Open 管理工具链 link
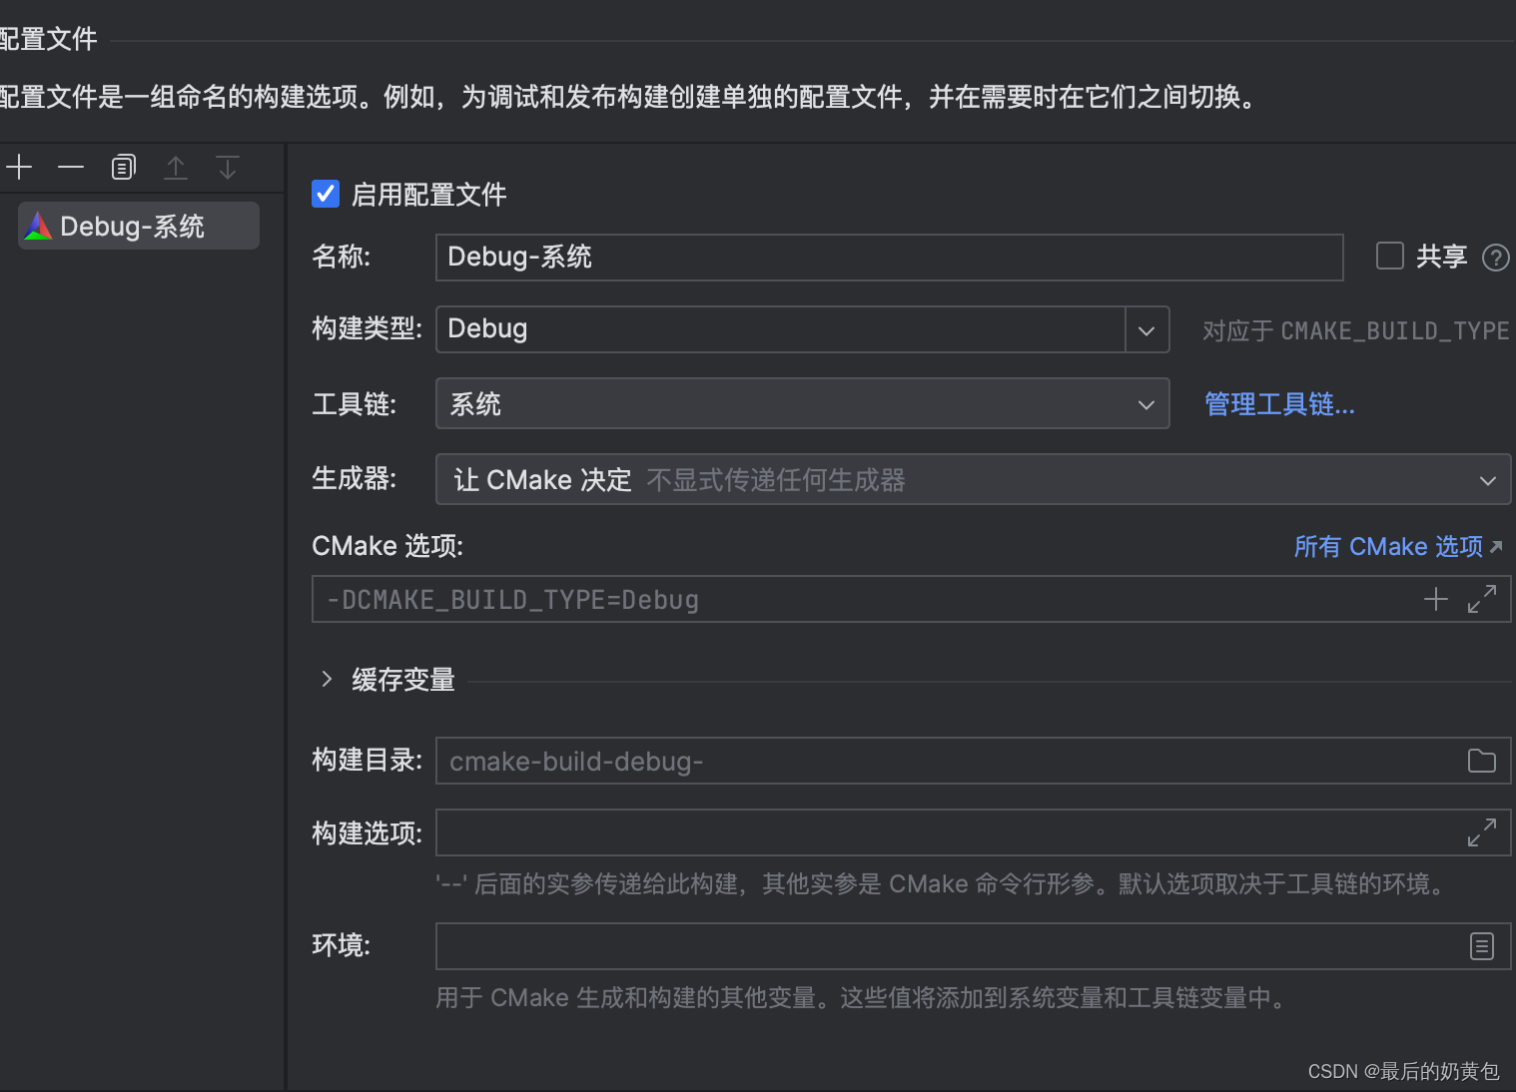The height and width of the screenshot is (1092, 1516). [1279, 403]
